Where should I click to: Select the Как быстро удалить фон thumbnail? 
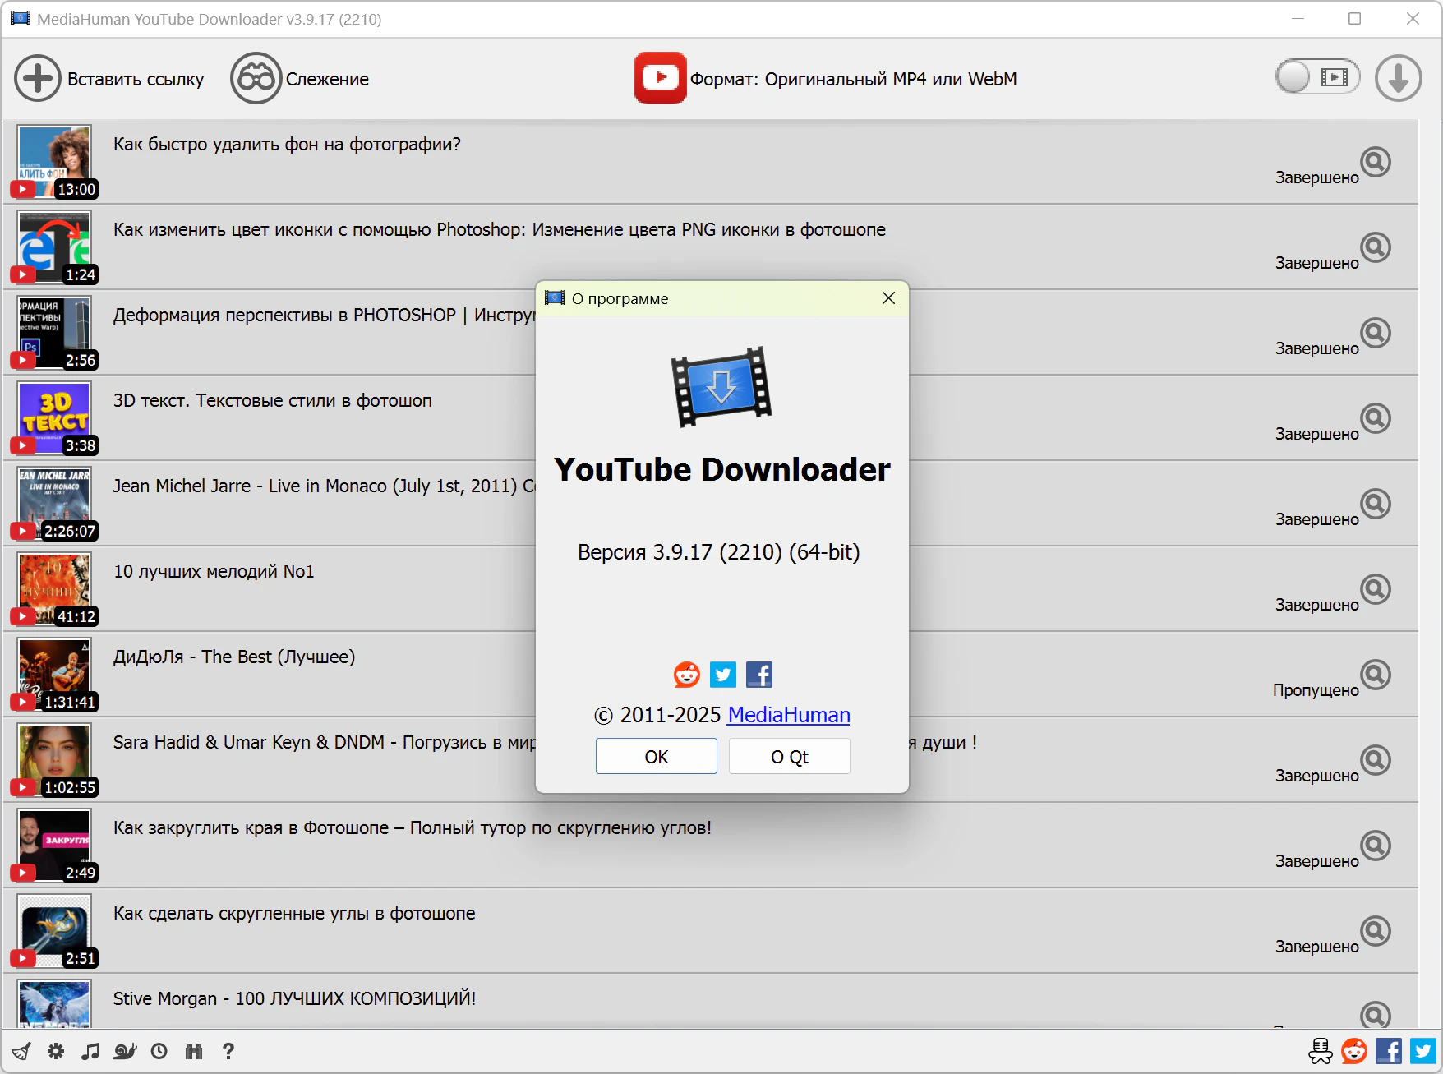(x=54, y=162)
